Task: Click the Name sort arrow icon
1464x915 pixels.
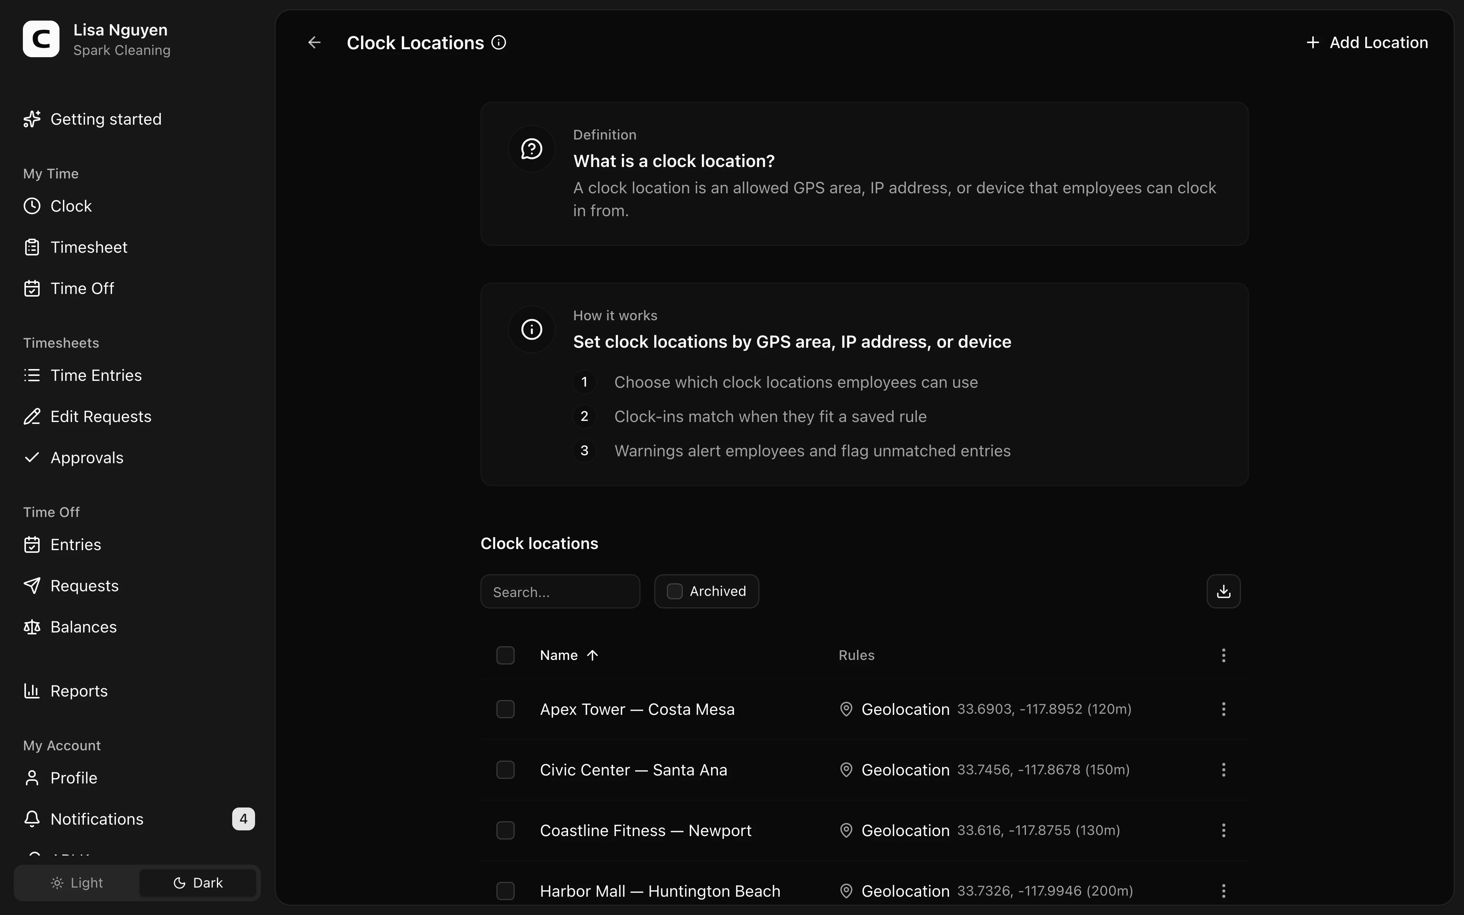Action: 592,655
